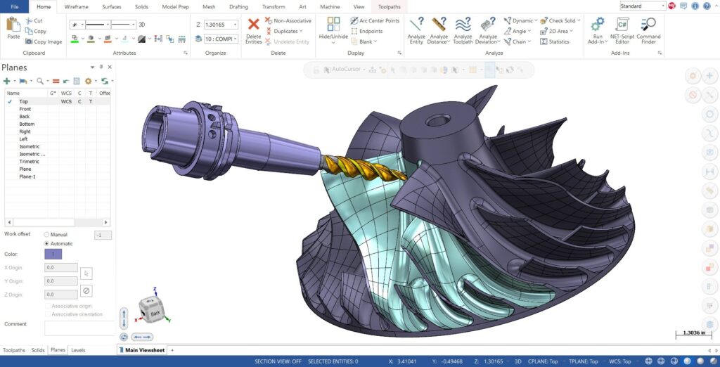720x367 pixels.
Task: Click the Angle analyze button
Action: click(517, 31)
